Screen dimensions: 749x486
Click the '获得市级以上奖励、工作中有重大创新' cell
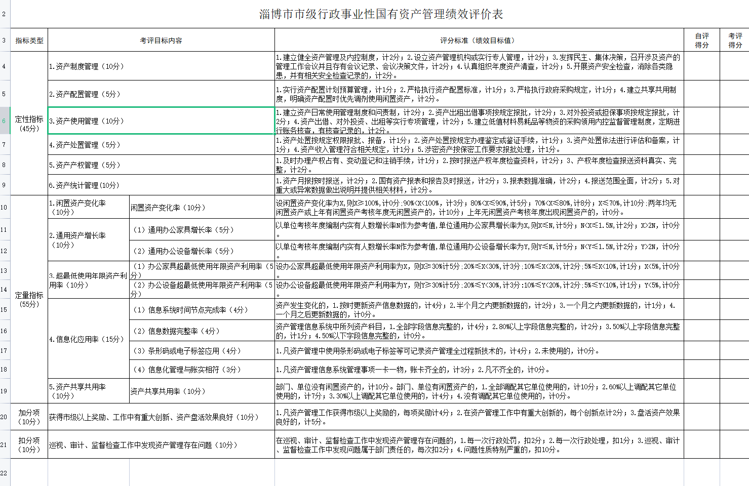(161, 417)
